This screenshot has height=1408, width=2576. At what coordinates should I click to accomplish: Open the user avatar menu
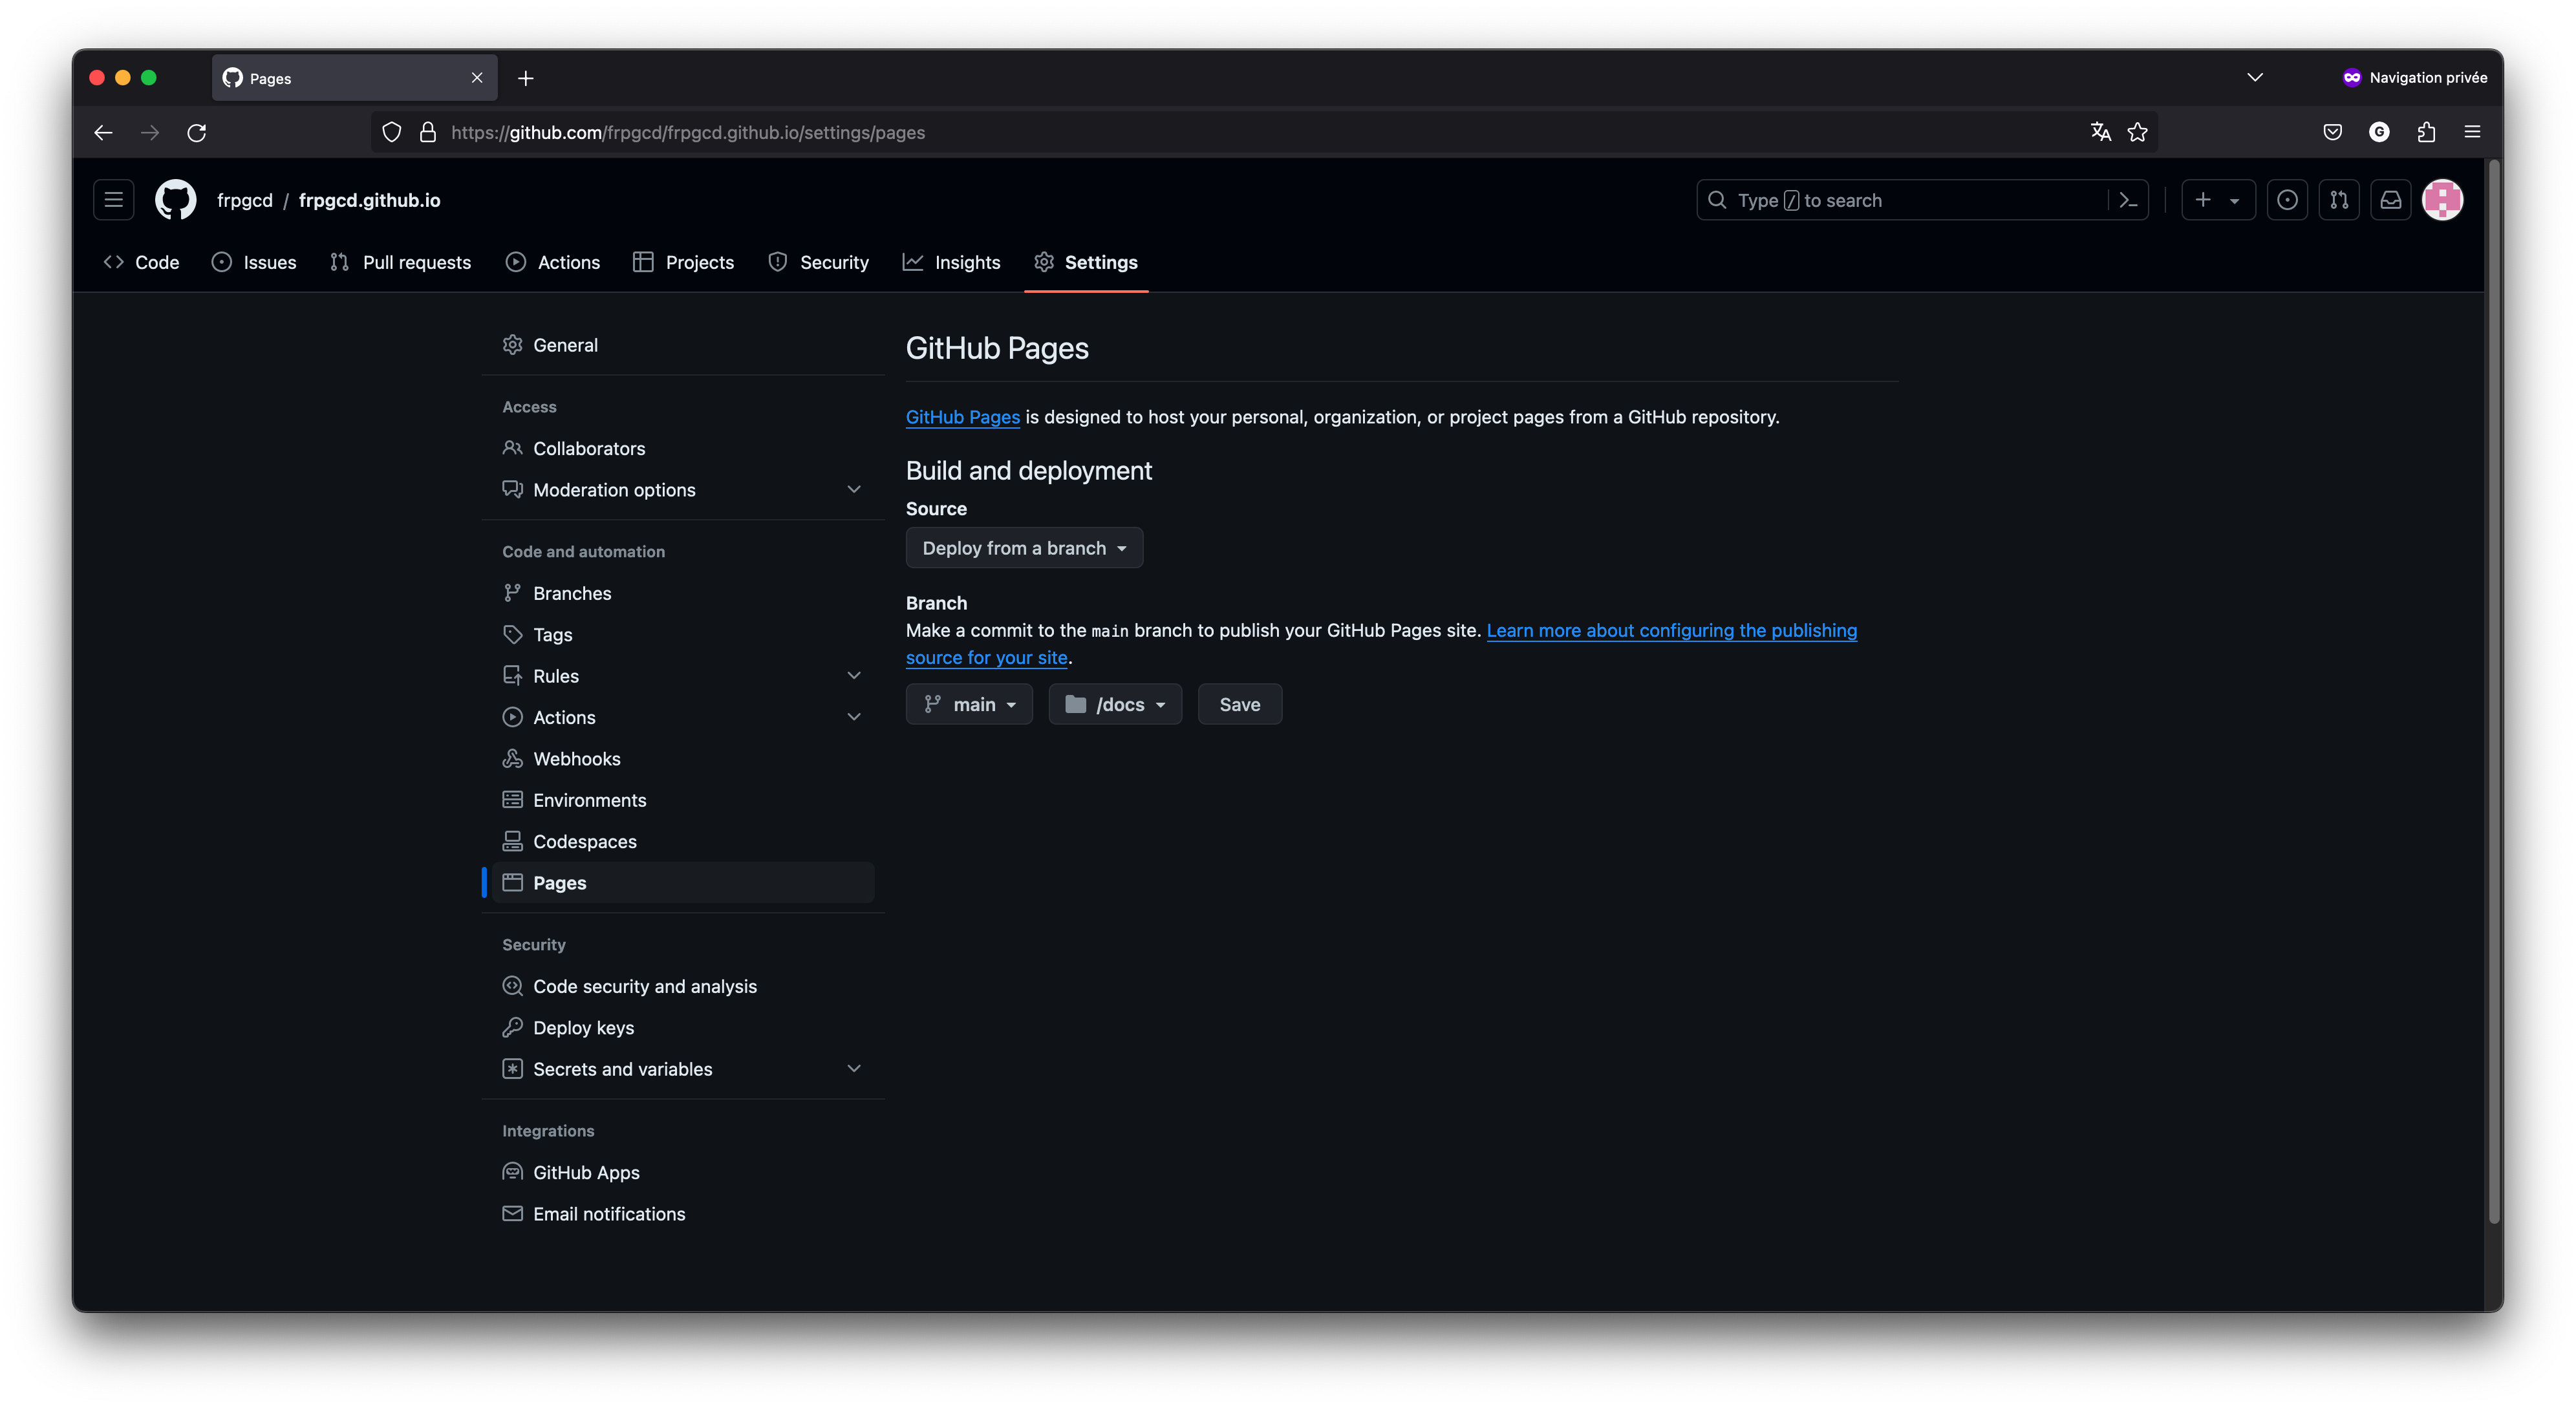tap(2443, 200)
